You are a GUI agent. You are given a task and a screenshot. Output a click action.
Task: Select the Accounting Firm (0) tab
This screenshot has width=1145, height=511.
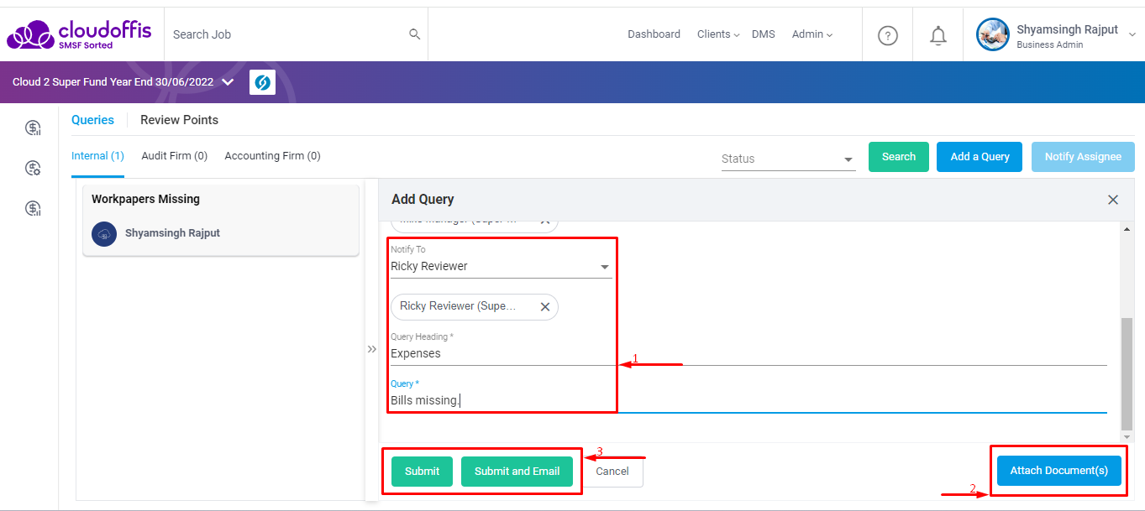click(x=272, y=156)
